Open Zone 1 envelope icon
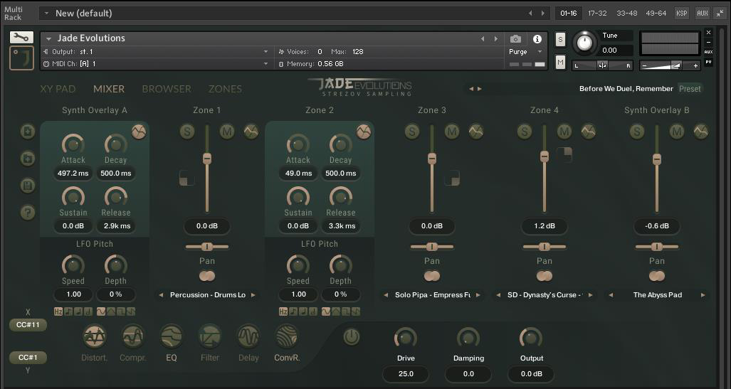 [251, 132]
